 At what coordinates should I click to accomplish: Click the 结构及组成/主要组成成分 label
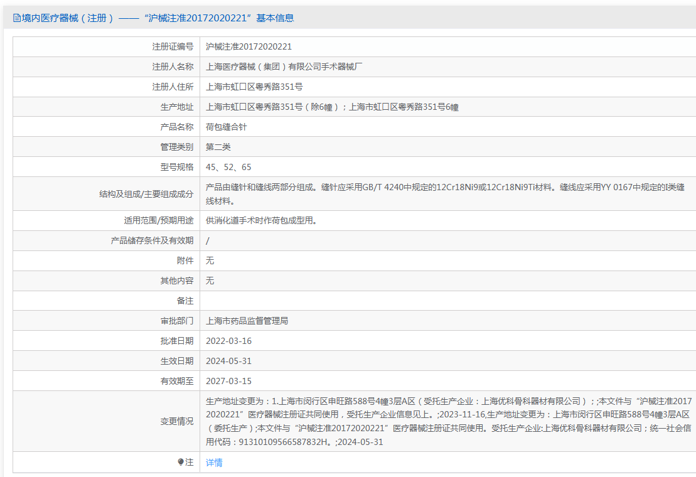click(x=146, y=194)
